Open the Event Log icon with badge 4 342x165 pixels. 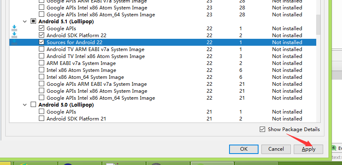point(334,148)
